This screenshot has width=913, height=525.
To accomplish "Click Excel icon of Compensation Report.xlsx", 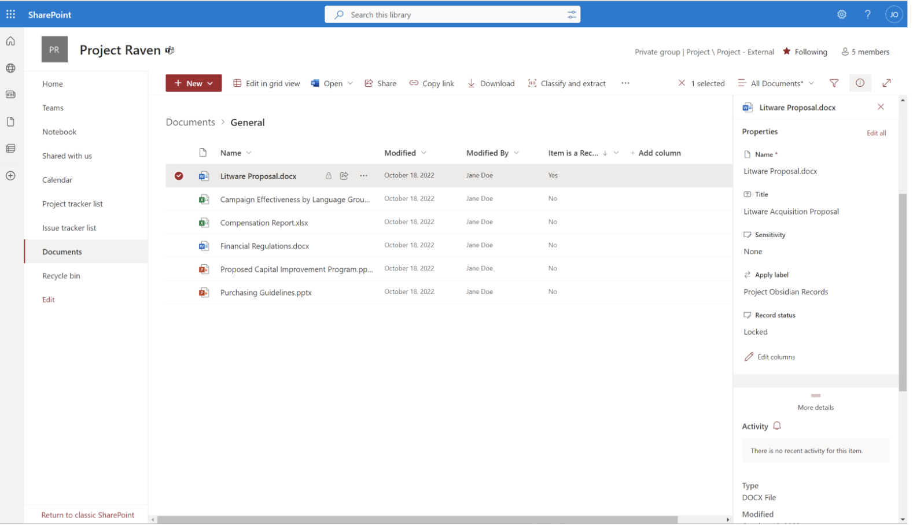I will click(205, 223).
